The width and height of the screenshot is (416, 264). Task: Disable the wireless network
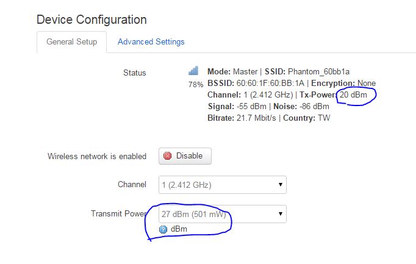pyautogui.click(x=185, y=156)
